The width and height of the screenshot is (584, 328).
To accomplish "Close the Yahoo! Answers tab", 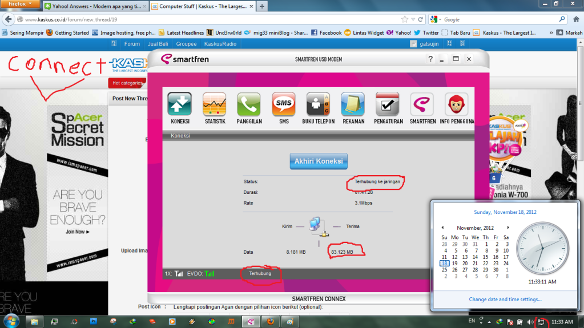I will click(x=144, y=6).
